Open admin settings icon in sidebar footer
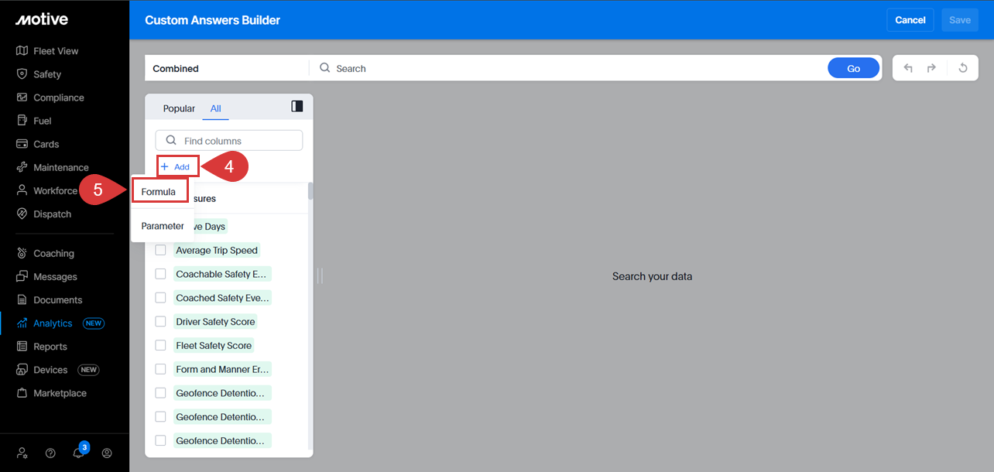This screenshot has height=472, width=994. (x=22, y=453)
